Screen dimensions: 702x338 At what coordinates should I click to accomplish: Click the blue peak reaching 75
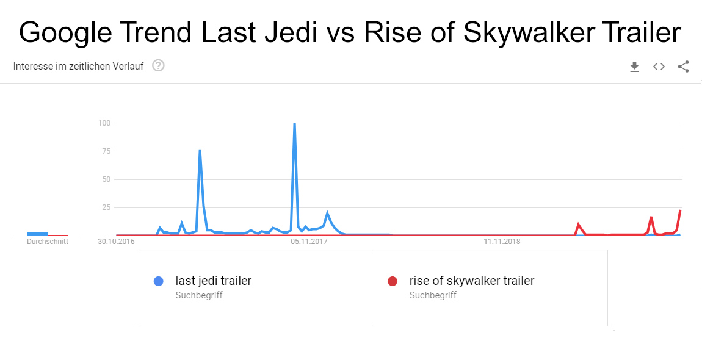tap(200, 151)
